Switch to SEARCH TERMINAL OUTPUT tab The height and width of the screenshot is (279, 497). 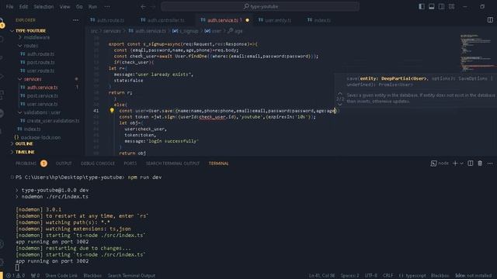pyautogui.click(x=172, y=164)
